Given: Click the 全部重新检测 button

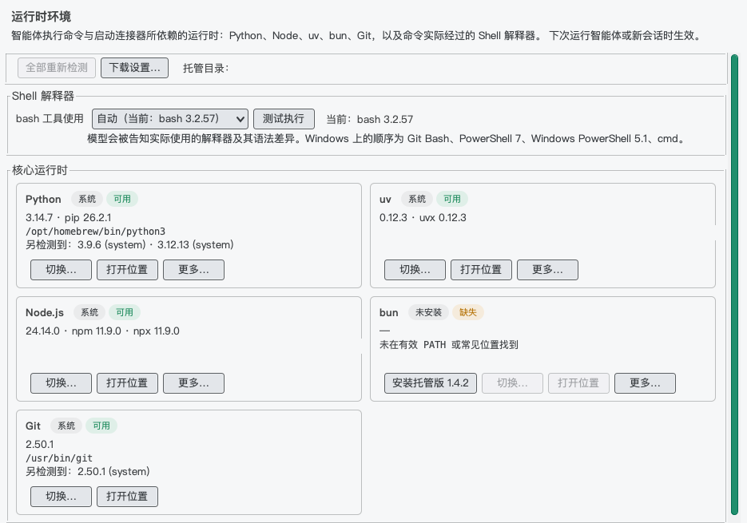Looking at the screenshot, I should [57, 68].
